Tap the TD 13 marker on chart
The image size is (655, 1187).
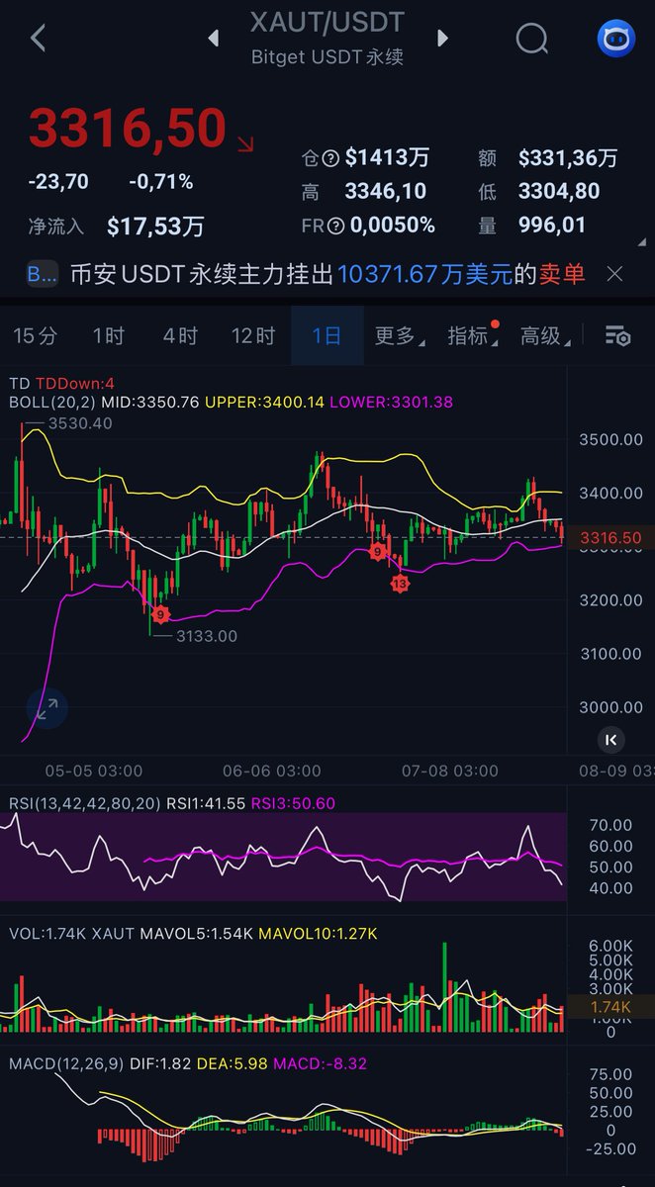coord(400,584)
